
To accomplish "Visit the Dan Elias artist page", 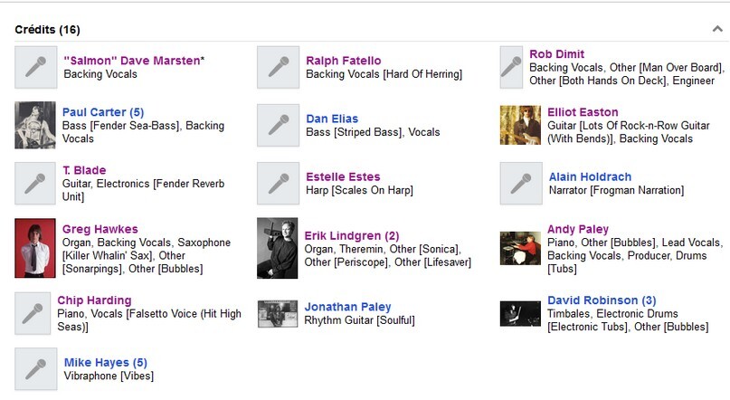I will 332,119.
